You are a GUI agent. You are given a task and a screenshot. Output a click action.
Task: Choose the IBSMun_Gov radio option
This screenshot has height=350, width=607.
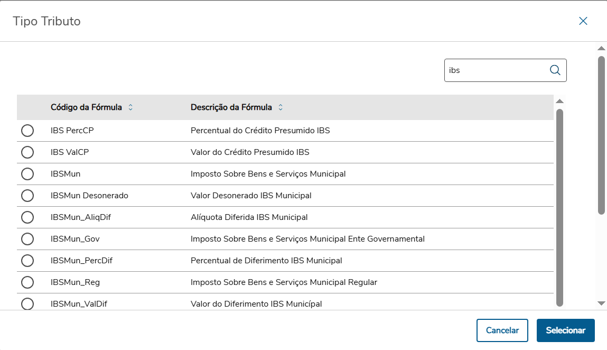[27, 239]
